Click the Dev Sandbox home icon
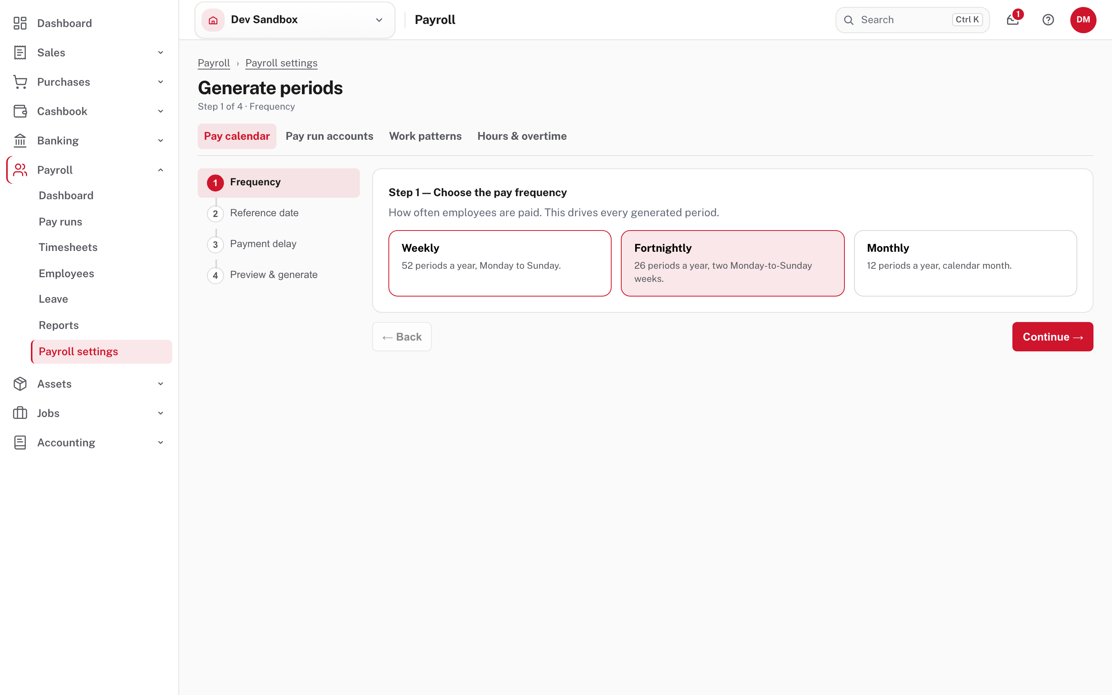Viewport: 1112px width, 695px height. pos(213,20)
